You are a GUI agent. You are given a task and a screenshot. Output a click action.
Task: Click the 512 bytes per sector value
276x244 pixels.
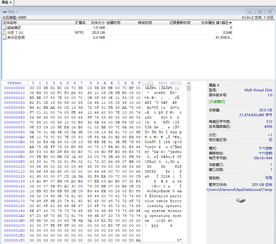[x=269, y=121]
